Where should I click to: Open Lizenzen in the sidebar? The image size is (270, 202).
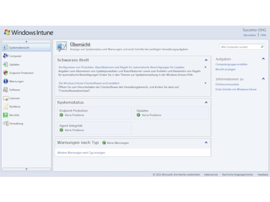coord(26,98)
